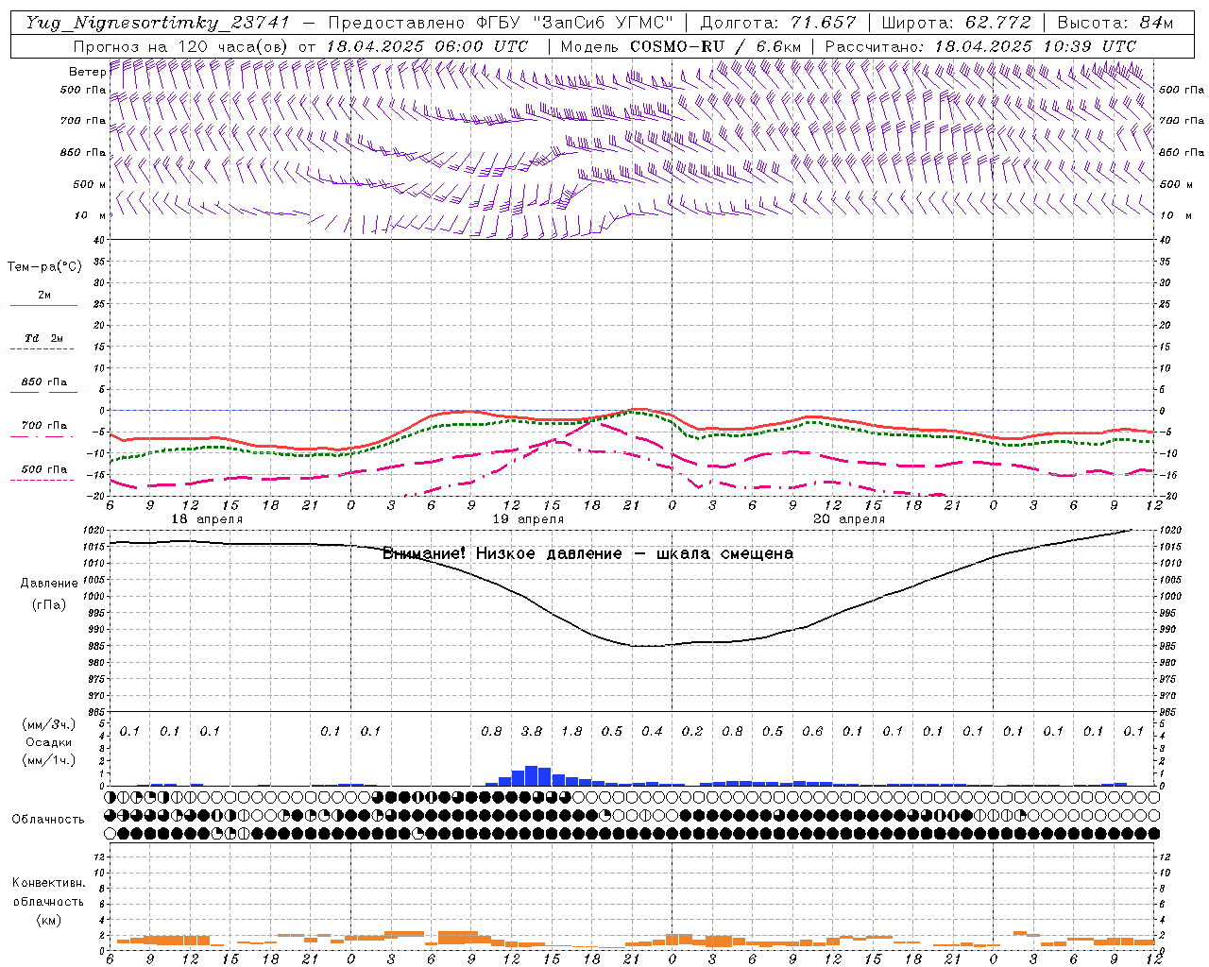
Task: Select the 19 апреля date label
Action: coord(528,519)
